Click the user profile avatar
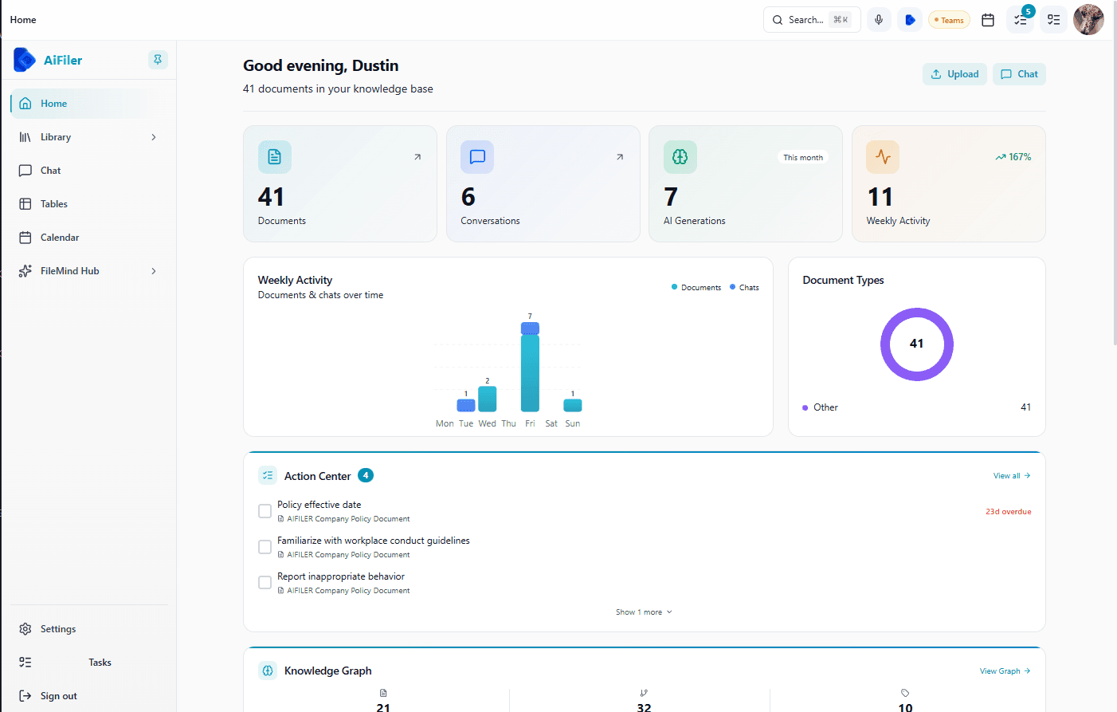1117x712 pixels. coord(1088,20)
